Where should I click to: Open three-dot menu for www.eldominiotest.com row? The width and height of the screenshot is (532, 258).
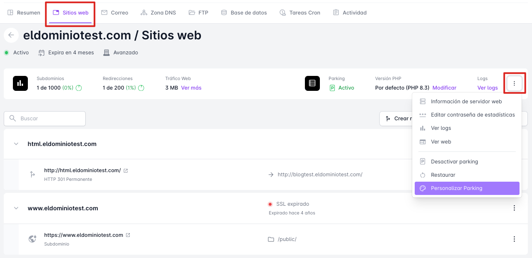click(514, 208)
